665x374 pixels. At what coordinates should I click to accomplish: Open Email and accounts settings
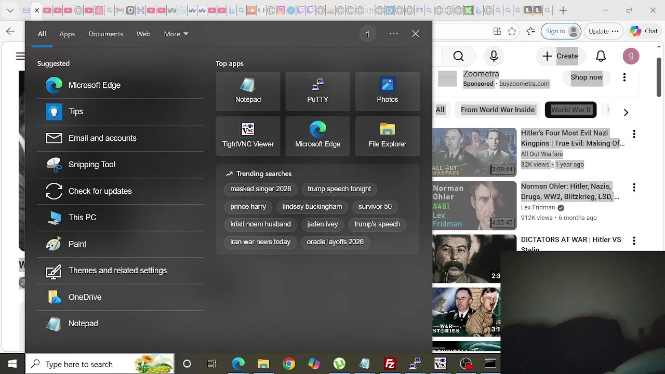point(120,138)
